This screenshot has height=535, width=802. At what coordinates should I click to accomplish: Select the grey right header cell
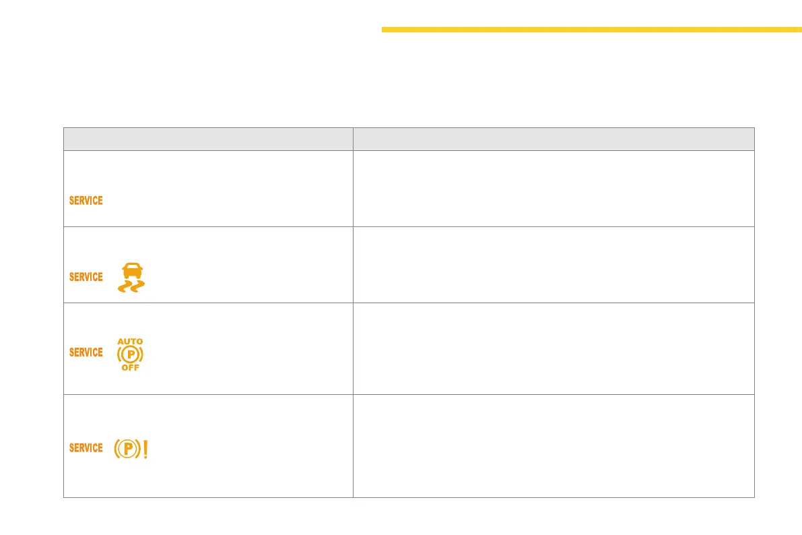[554, 139]
